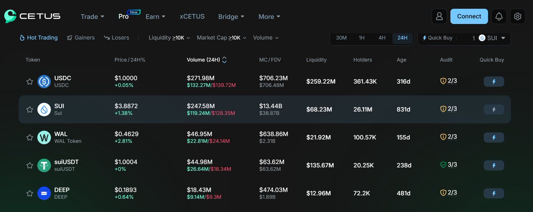The height and width of the screenshot is (212, 533).
Task: Click the suiUSDT Tether logo
Action: coord(44,165)
